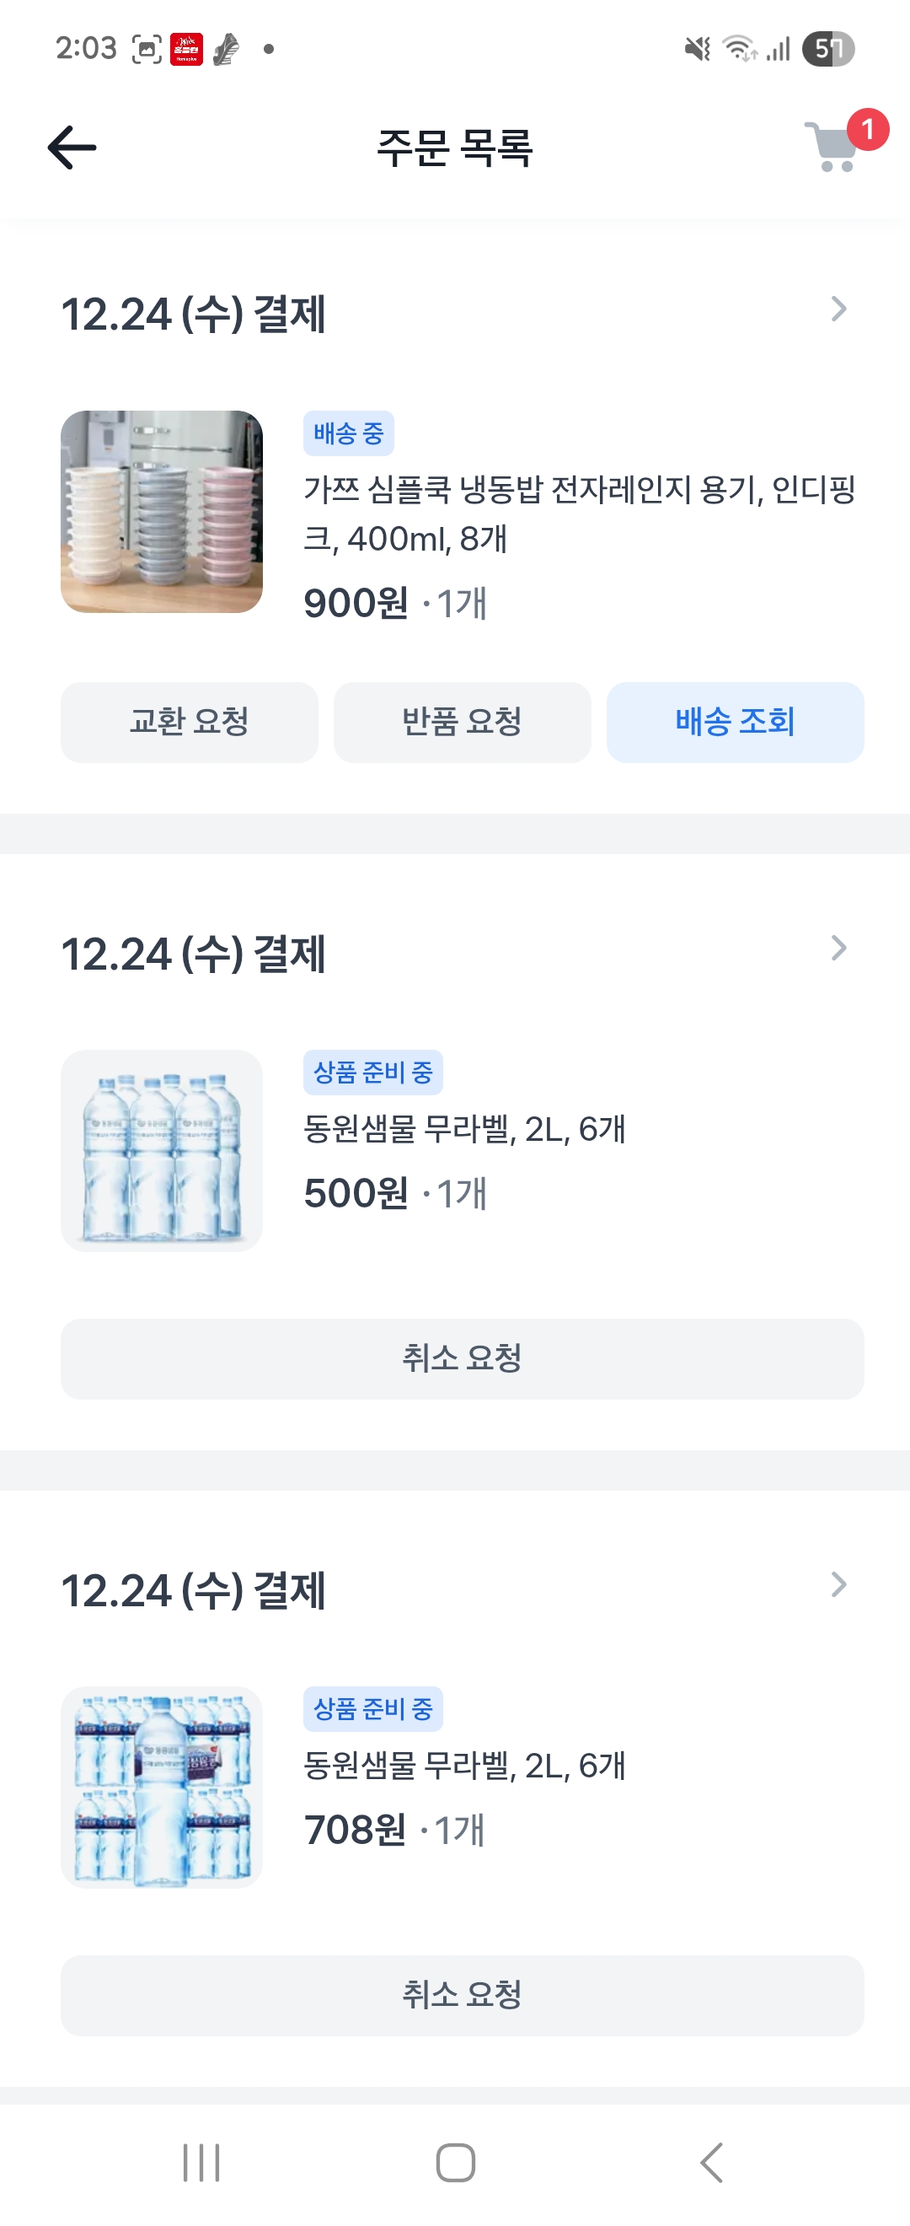The width and height of the screenshot is (910, 2226).
Task: Tap the Homeplus notification icon in the status bar
Action: (x=185, y=49)
